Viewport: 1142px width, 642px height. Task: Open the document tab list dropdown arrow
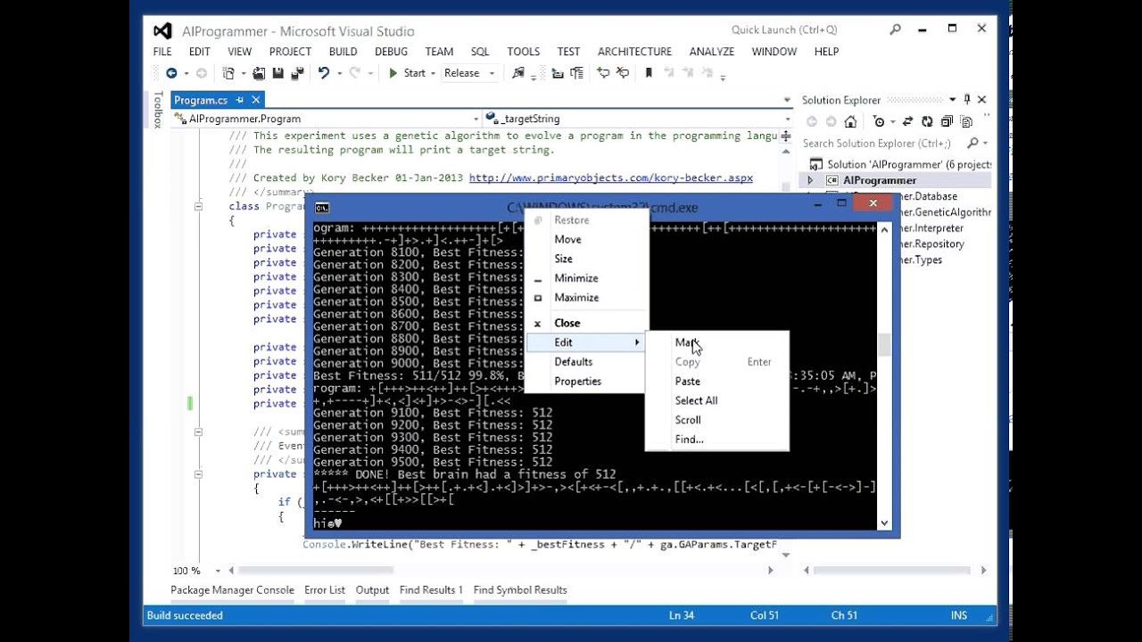pyautogui.click(x=787, y=100)
